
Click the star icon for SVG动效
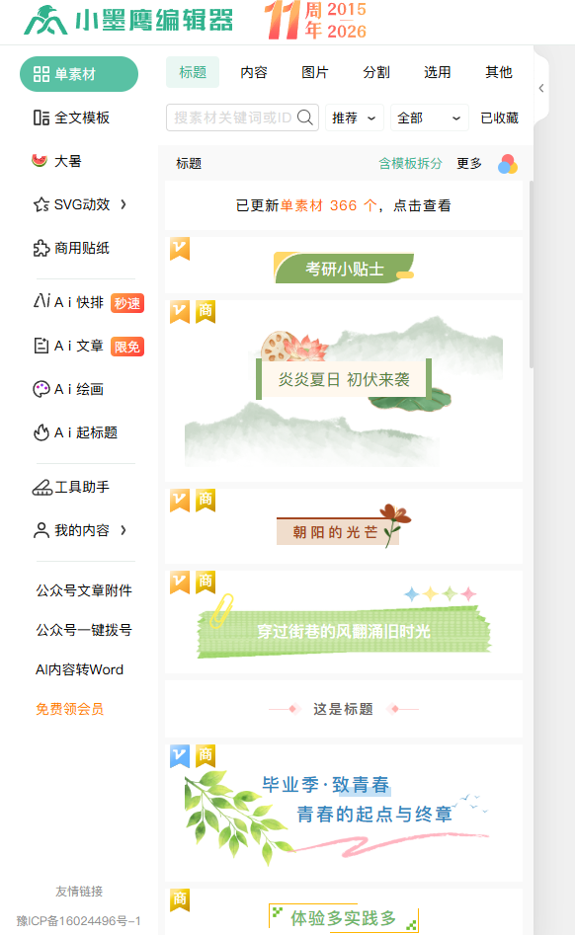[41, 204]
